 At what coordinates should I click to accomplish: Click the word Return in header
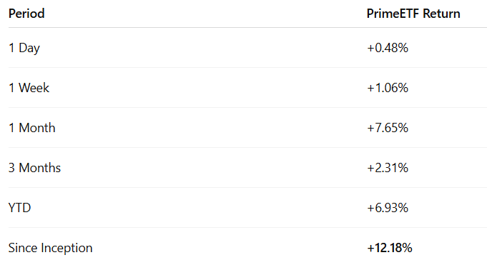point(441,14)
